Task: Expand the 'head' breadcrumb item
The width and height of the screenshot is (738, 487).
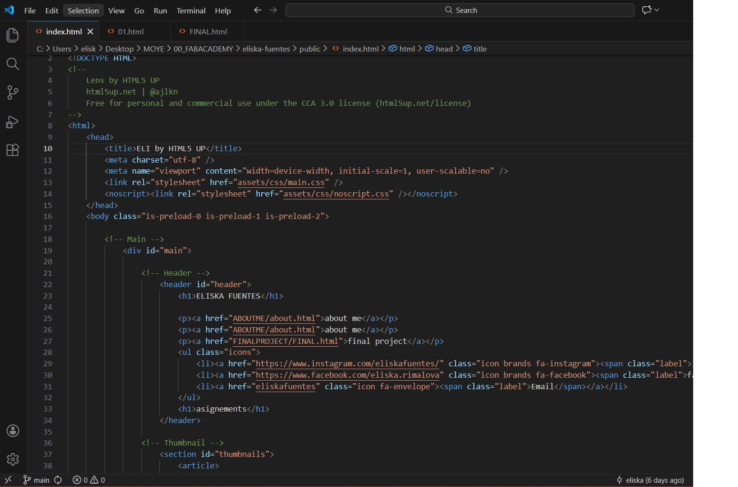Action: pos(443,49)
